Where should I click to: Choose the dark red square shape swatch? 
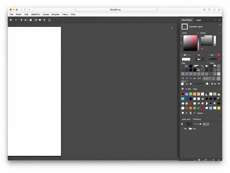[183, 94]
